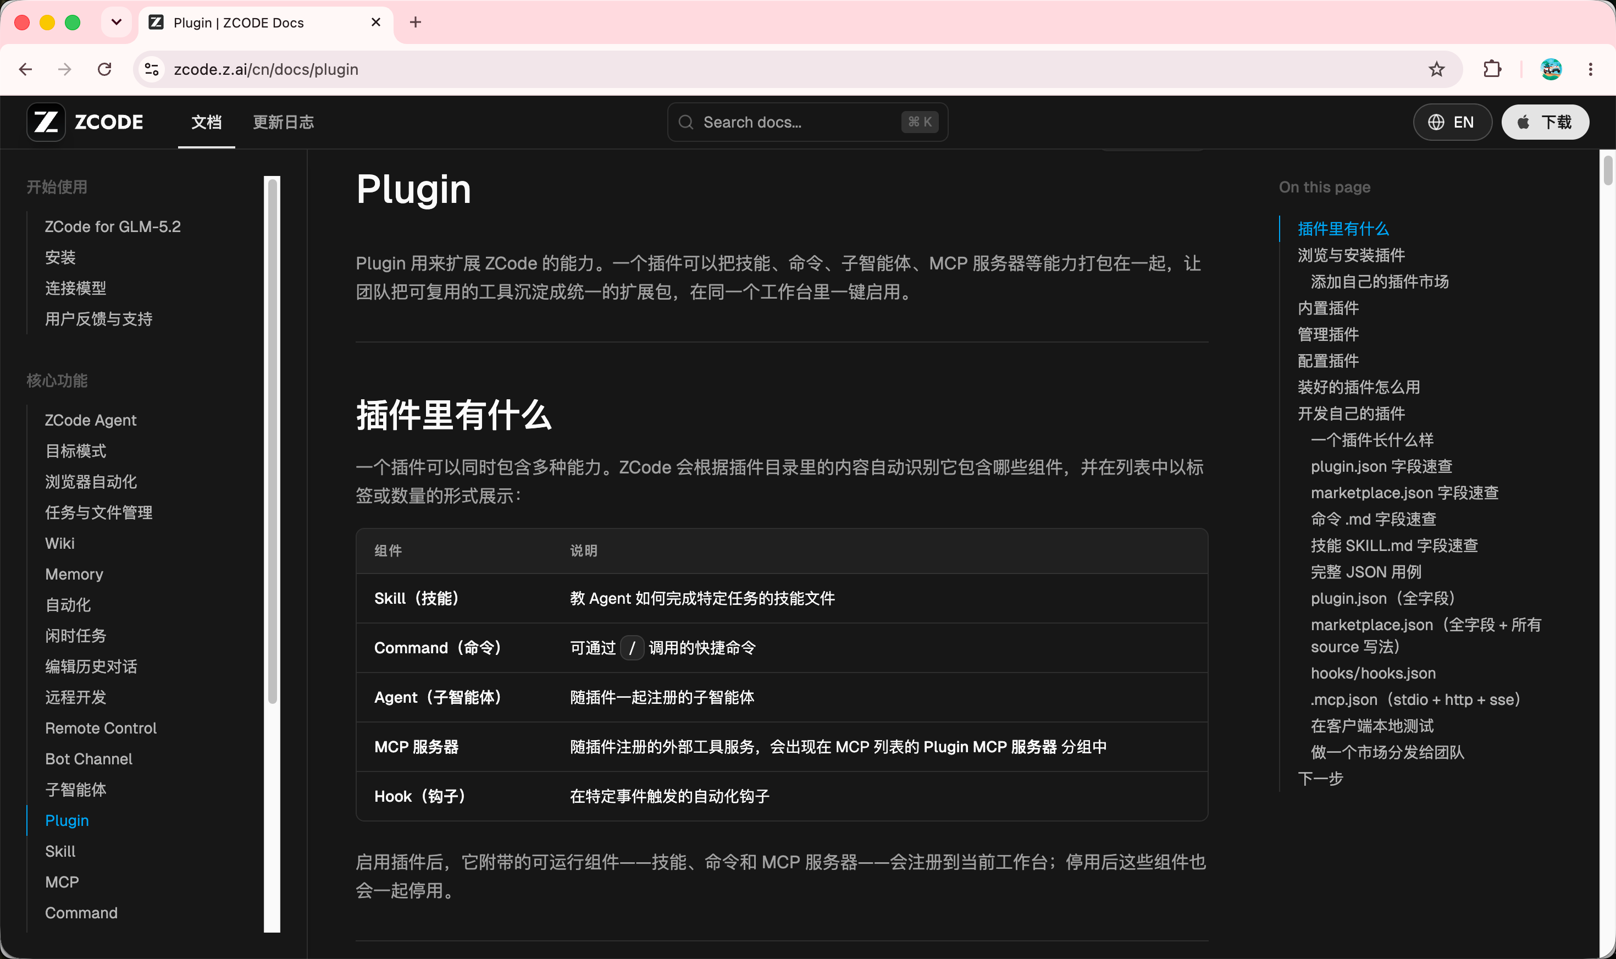Click the ZCODE logo icon

point(46,122)
